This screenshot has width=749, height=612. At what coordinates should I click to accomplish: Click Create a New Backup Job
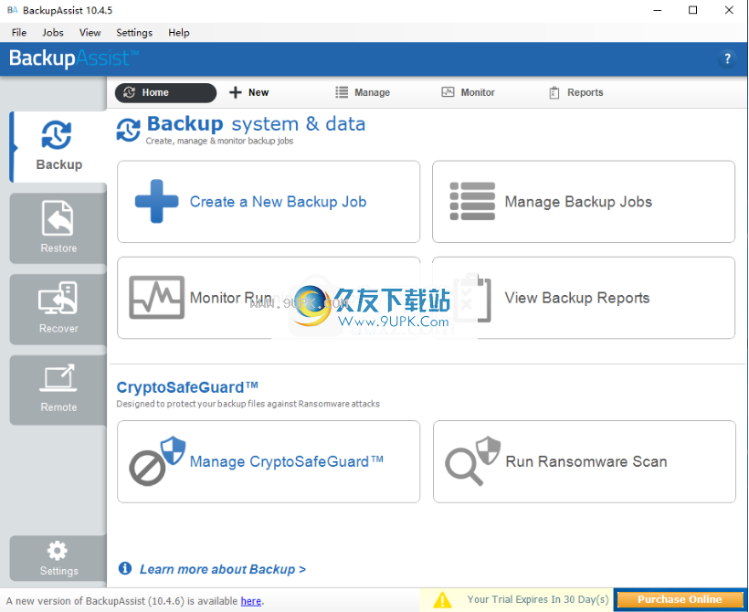[x=269, y=202]
